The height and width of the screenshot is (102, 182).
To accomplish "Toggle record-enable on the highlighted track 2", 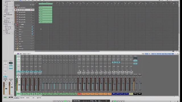I will pyautogui.click(x=31, y=10).
